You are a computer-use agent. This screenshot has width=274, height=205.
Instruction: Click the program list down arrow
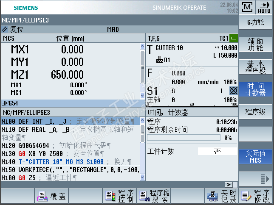[143, 177]
